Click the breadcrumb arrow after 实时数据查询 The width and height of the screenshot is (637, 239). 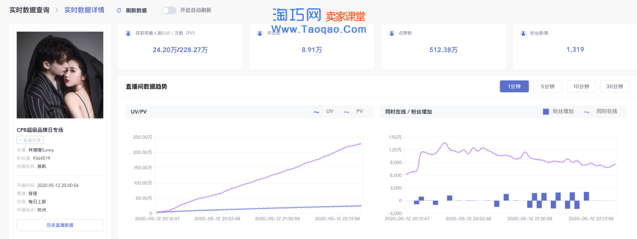pyautogui.click(x=57, y=11)
